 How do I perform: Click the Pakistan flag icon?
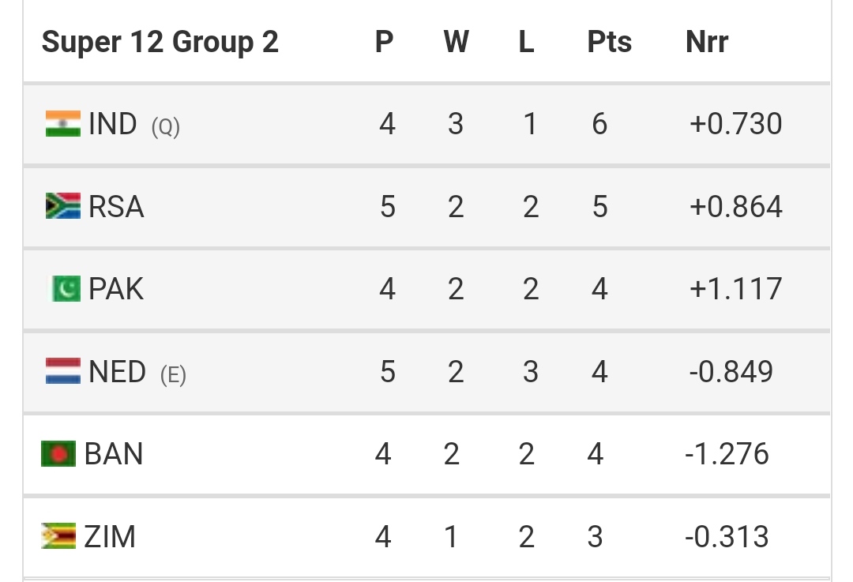click(66, 288)
